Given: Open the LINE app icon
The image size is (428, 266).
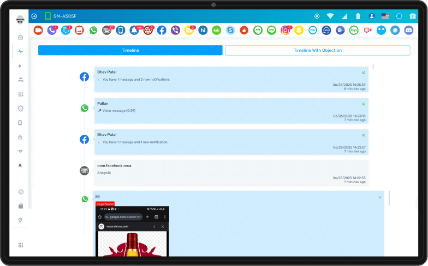Looking at the screenshot, I should (271, 31).
